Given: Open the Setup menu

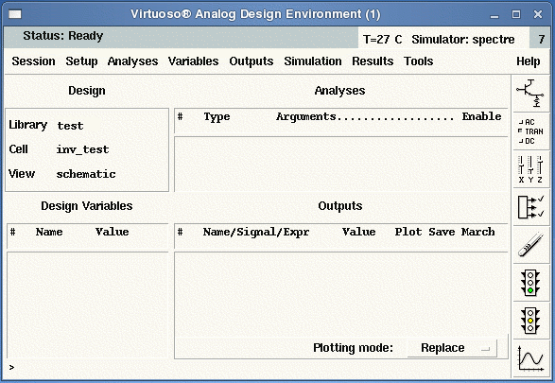Looking at the screenshot, I should coord(81,61).
